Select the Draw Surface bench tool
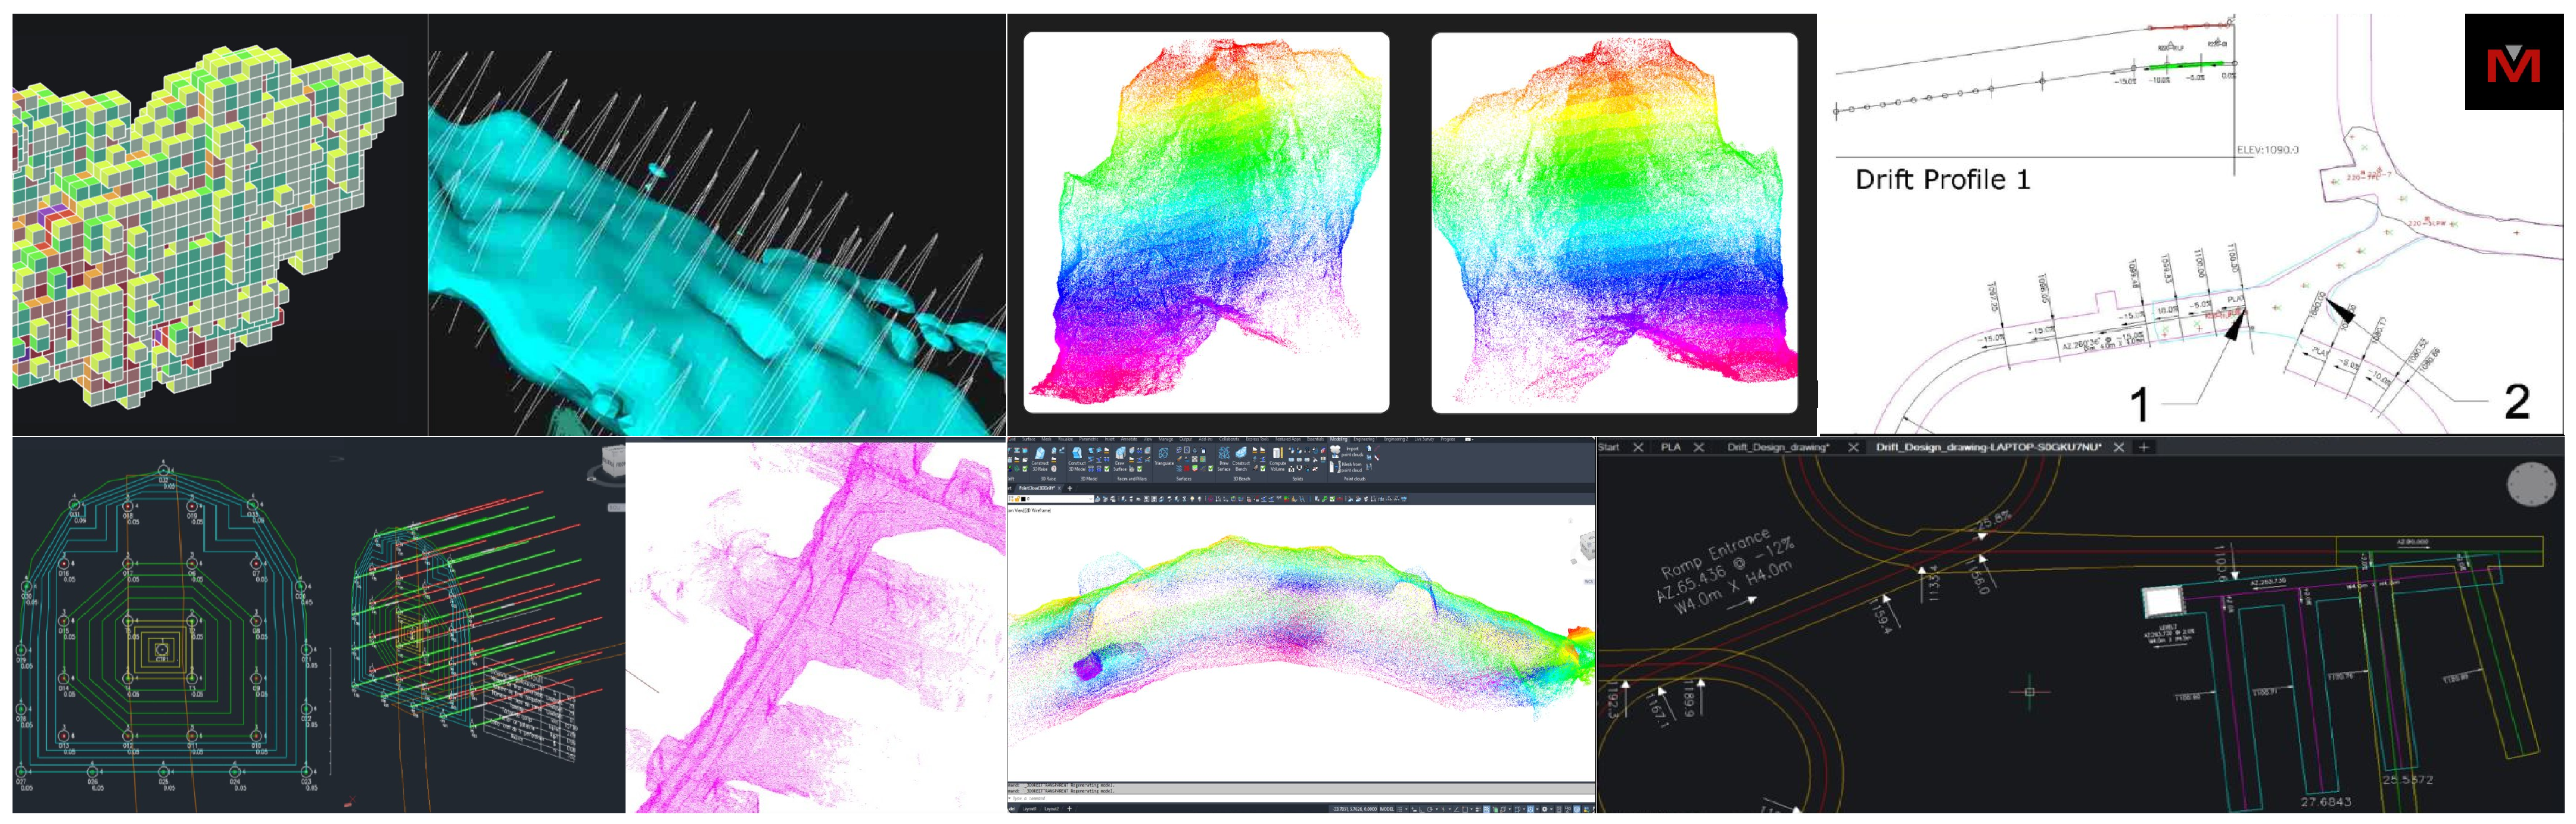Image resolution: width=2576 pixels, height=824 pixels. click(x=1223, y=454)
